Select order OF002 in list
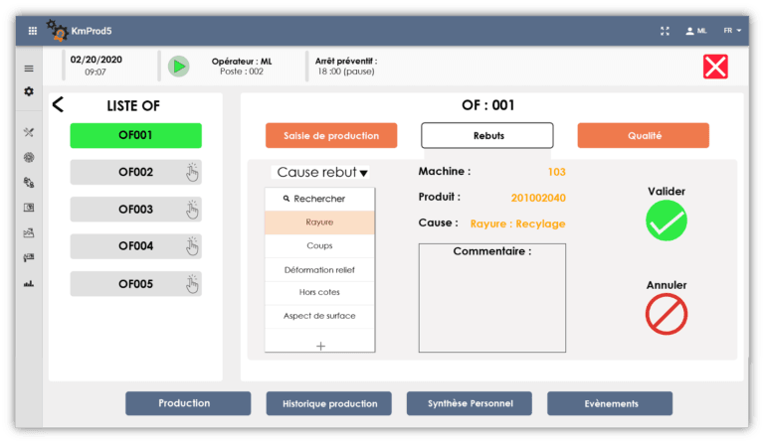Viewport: 764px width, 443px height. pos(136,172)
